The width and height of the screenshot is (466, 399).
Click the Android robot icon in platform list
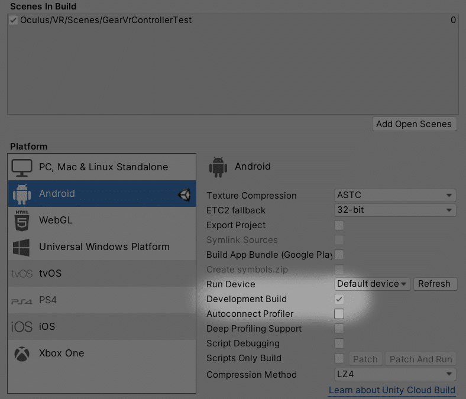[22, 194]
